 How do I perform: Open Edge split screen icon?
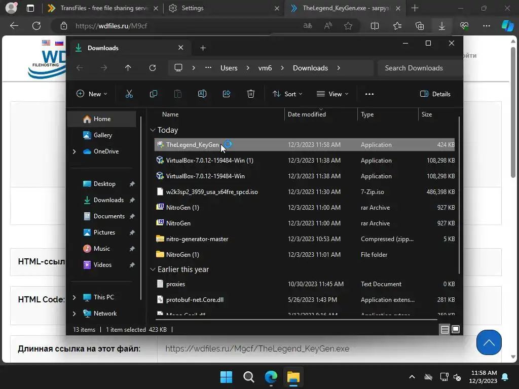pos(375,26)
